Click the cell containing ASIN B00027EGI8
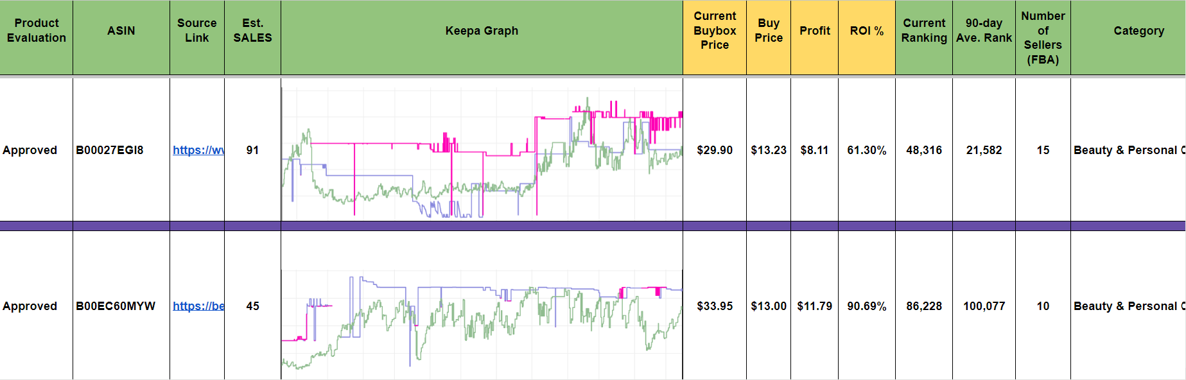This screenshot has width=1186, height=380. [110, 150]
